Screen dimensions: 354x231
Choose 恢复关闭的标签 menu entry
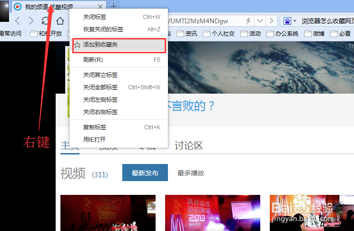click(119, 29)
